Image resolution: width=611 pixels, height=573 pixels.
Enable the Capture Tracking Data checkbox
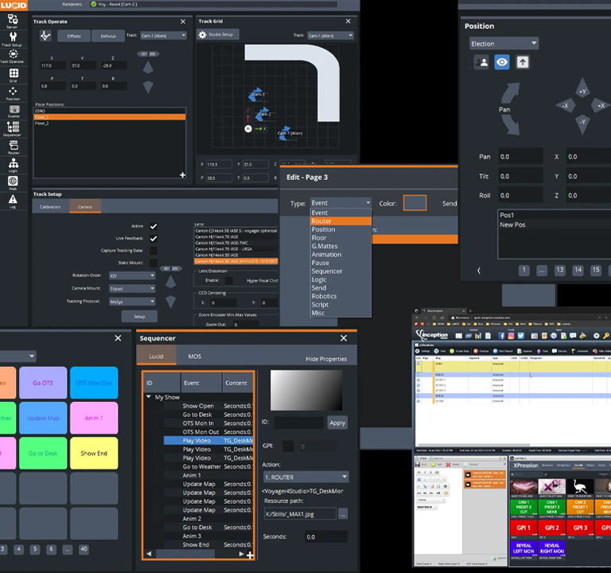154,251
